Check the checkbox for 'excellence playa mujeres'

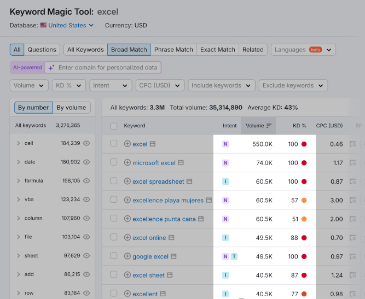pyautogui.click(x=114, y=201)
